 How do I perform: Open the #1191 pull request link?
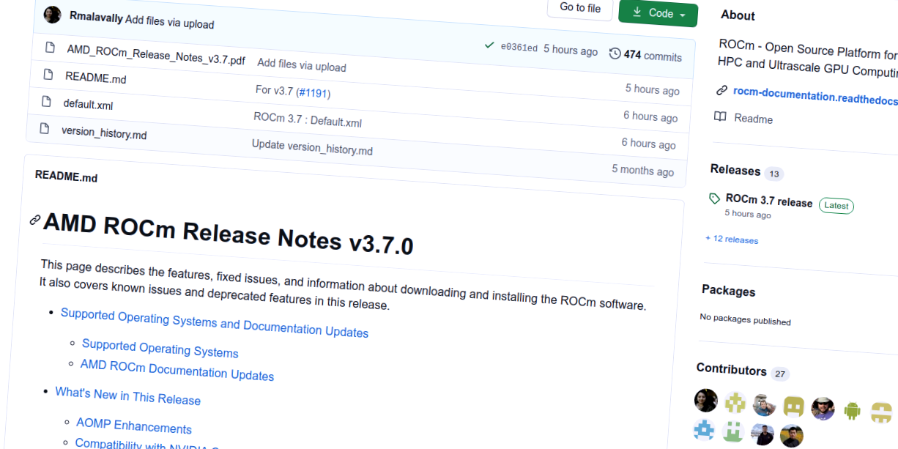(x=313, y=93)
